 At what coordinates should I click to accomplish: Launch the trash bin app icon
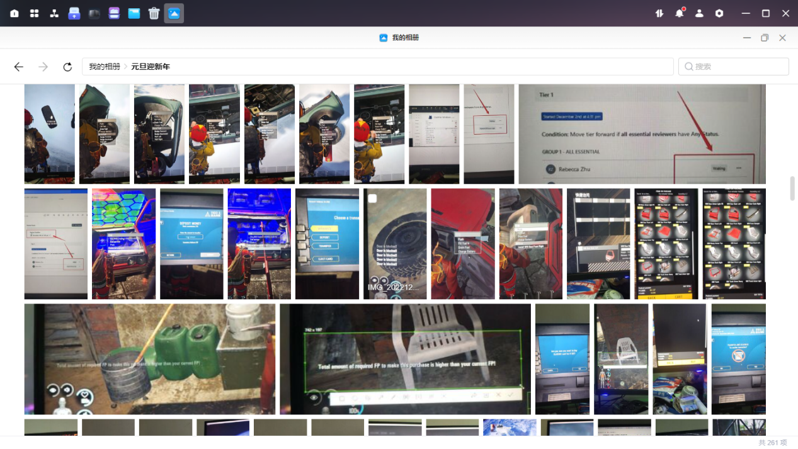[154, 13]
